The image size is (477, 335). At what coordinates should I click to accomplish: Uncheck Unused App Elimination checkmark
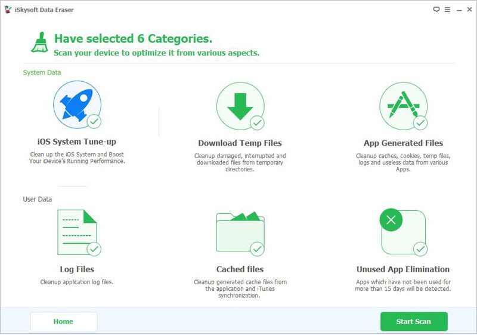420,249
